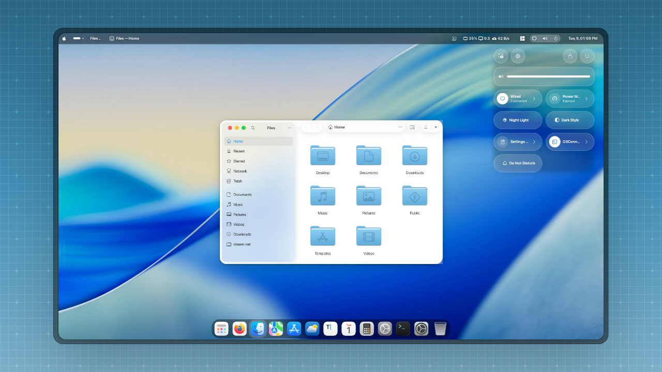This screenshot has width=662, height=372.
Task: Open the power-off button in quick settings
Action: [587, 56]
